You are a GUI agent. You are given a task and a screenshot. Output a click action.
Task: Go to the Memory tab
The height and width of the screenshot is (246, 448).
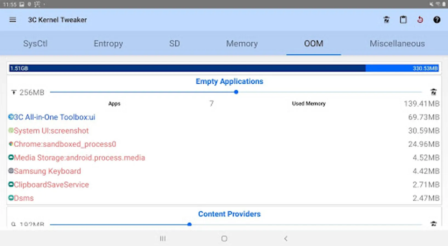pos(242,43)
